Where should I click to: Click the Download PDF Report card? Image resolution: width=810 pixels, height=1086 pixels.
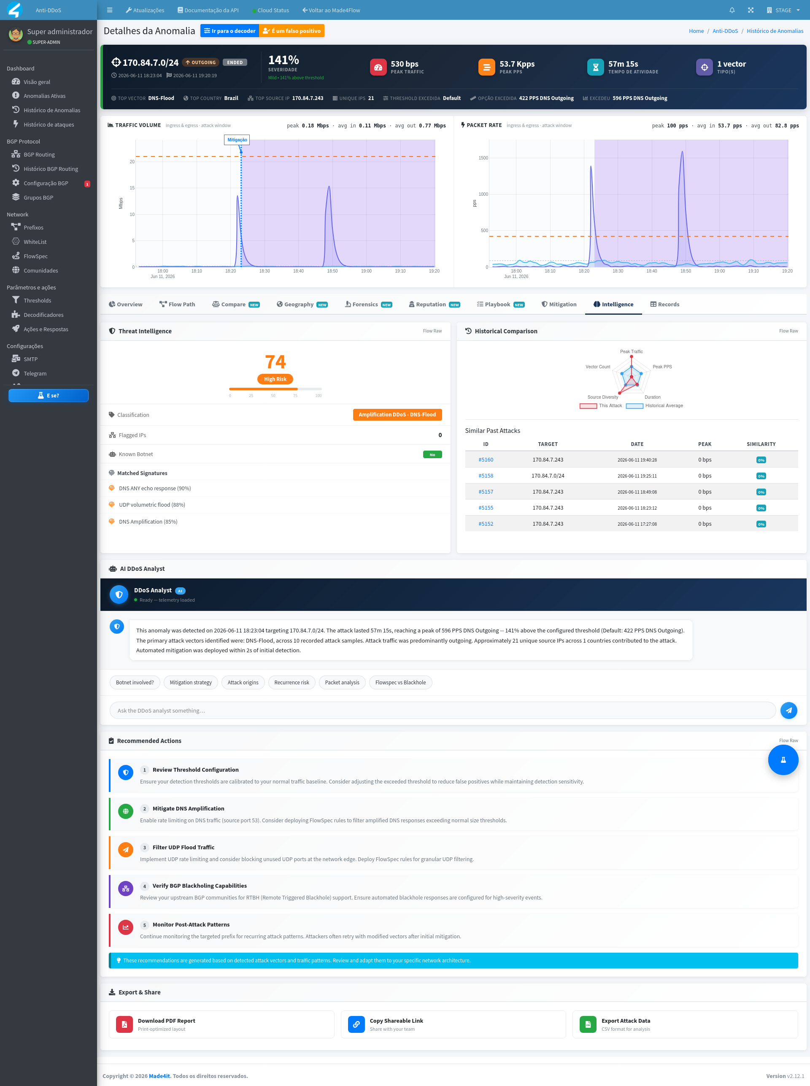221,1024
